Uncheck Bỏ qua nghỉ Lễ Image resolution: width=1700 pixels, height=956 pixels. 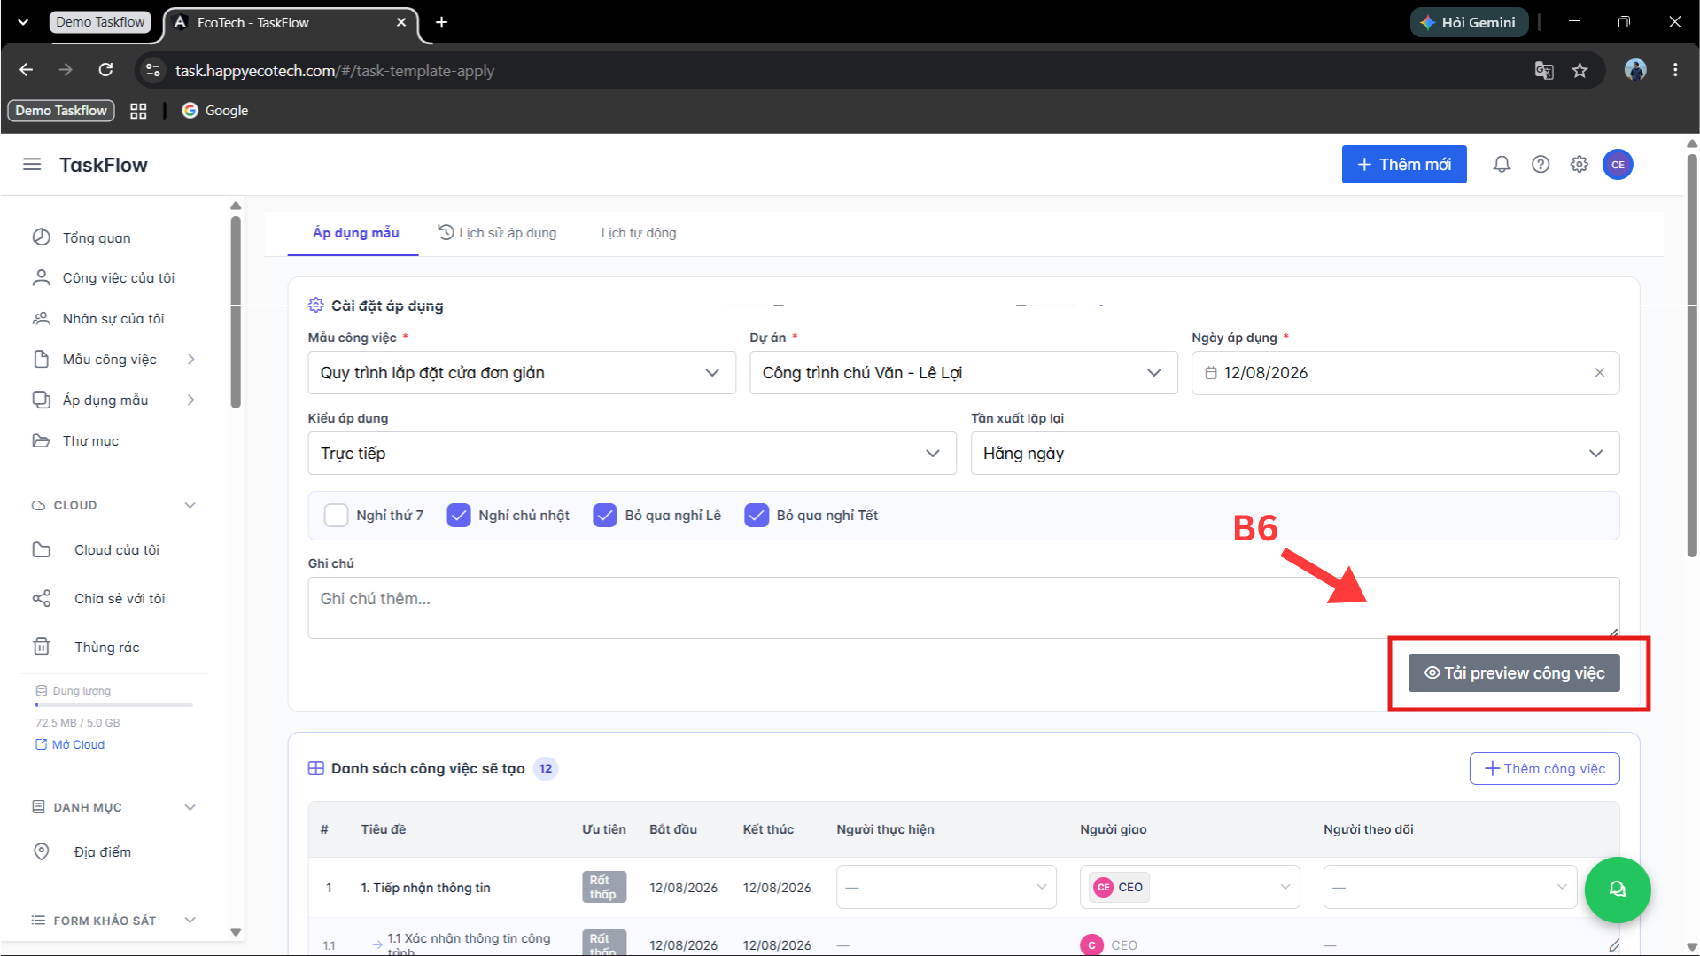(x=605, y=516)
